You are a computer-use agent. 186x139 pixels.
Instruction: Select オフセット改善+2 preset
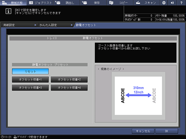pos(69,80)
